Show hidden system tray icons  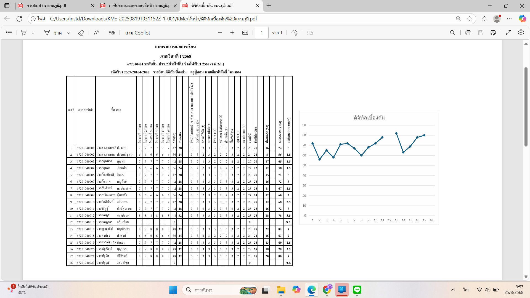(453, 290)
